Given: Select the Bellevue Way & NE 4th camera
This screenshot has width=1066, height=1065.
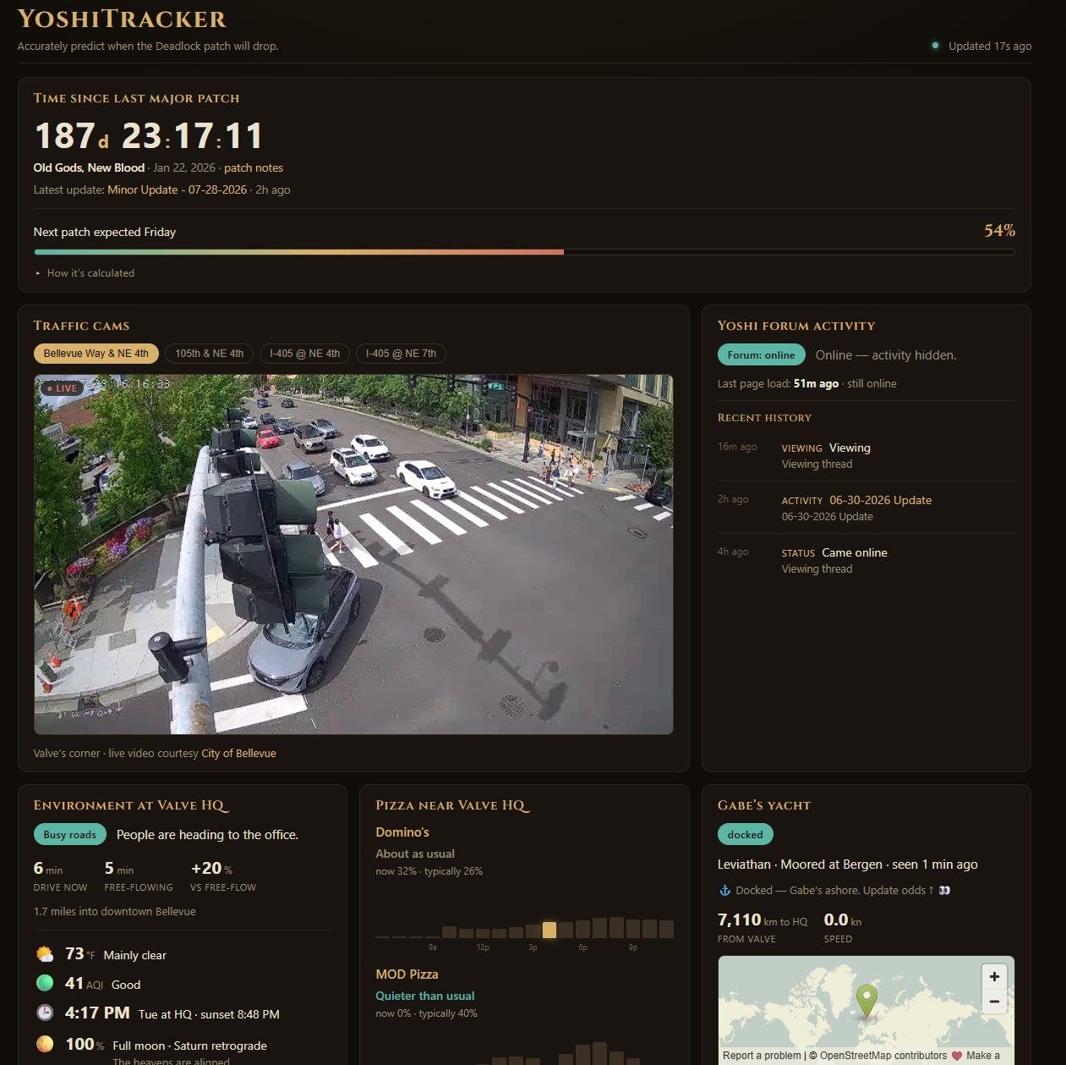Looking at the screenshot, I should click(96, 354).
